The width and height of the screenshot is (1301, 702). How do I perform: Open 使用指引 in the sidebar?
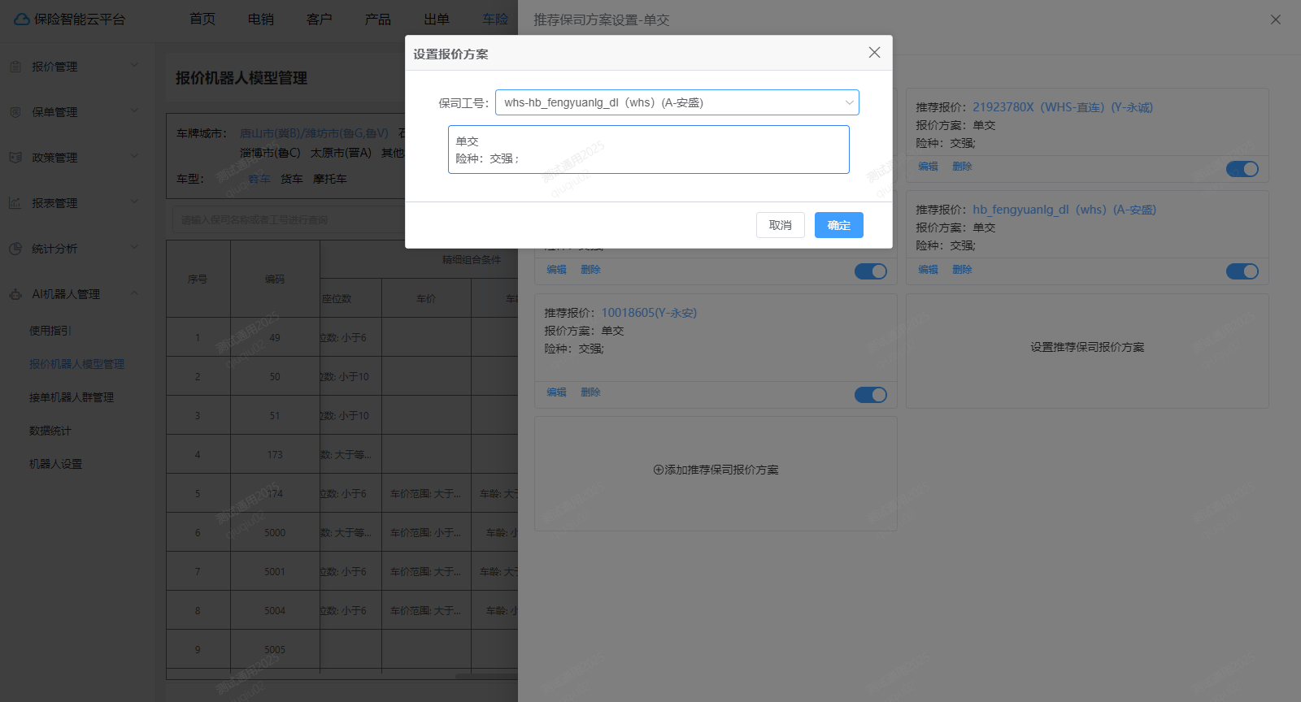click(x=50, y=331)
